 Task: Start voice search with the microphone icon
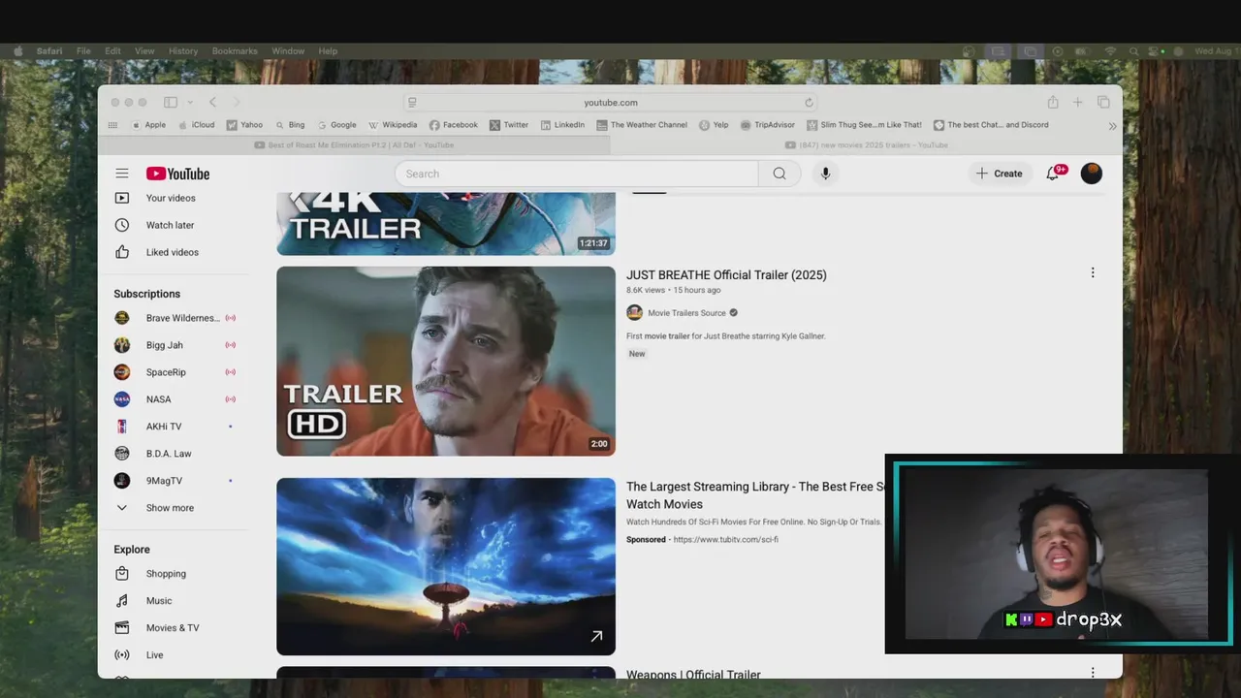click(825, 174)
